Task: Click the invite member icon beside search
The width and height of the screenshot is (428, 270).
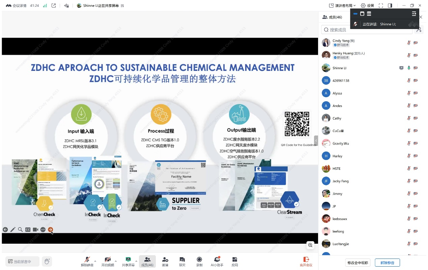Action: point(419,30)
